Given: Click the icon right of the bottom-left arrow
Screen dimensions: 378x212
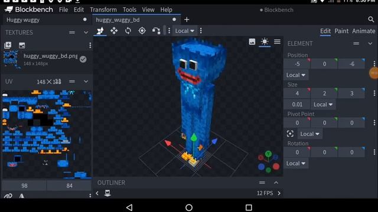Looking at the screenshot, I should 107,193.
